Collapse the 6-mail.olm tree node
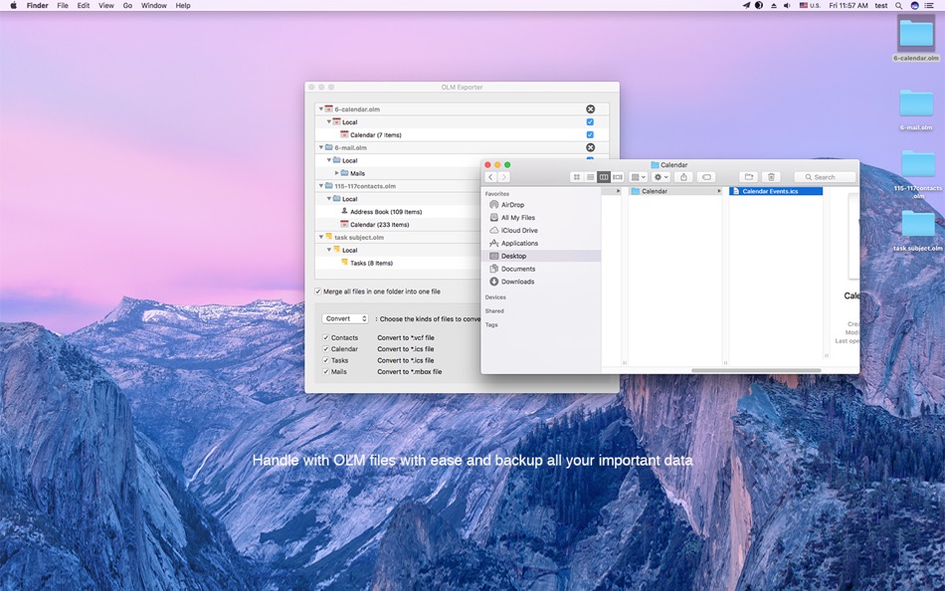 coord(320,147)
